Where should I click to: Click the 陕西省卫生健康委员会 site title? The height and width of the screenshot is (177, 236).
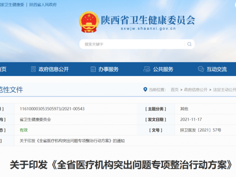click(148, 20)
